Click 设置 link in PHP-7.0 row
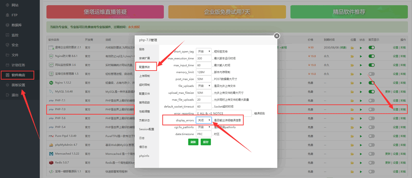 pos(395,109)
